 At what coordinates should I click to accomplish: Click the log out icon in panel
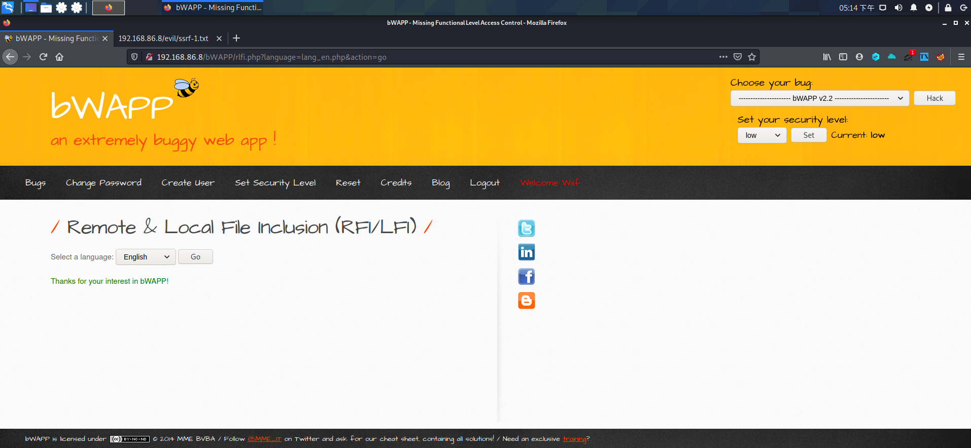click(963, 8)
